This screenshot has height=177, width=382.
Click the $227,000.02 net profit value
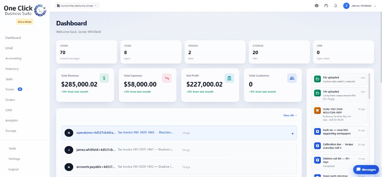point(204,84)
